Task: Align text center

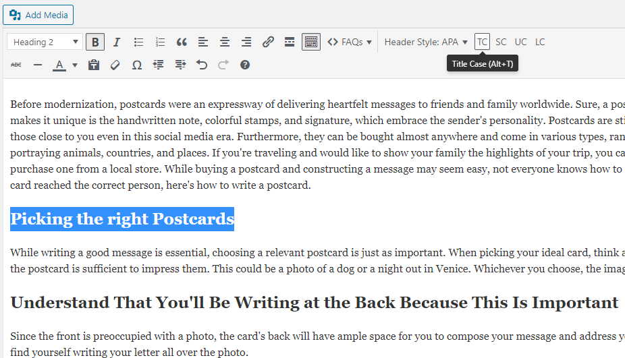Action: pos(224,42)
